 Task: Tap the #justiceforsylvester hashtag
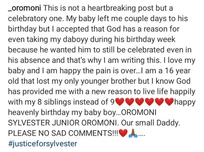(42, 143)
